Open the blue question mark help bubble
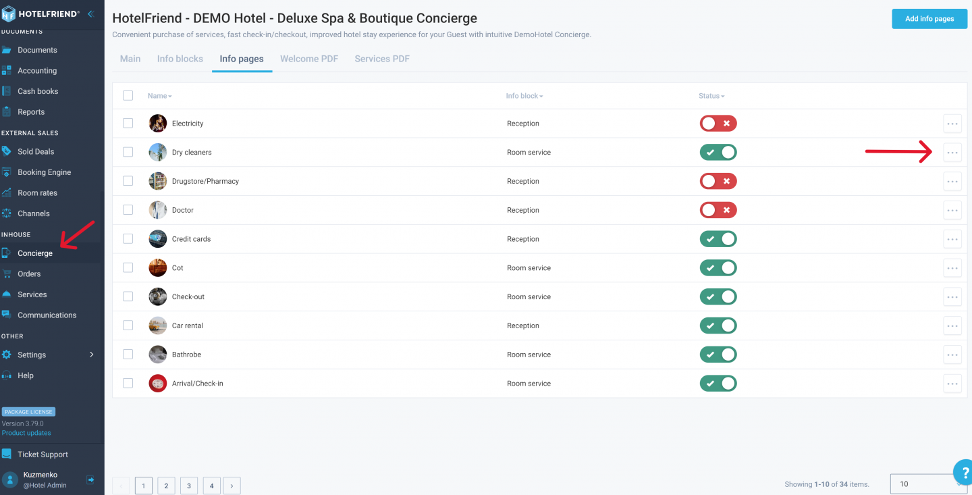 coord(964,472)
